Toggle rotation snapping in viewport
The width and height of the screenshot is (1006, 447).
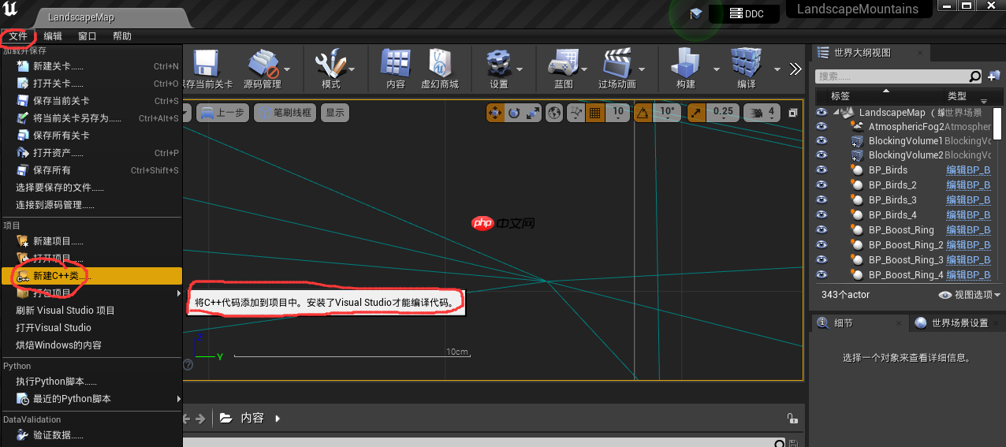(x=643, y=113)
